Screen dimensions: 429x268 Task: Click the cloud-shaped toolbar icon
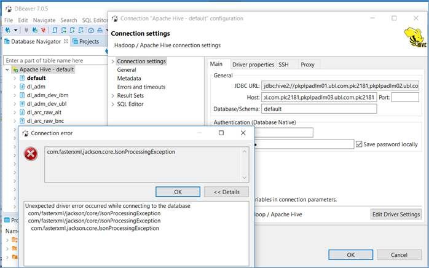coord(91,30)
